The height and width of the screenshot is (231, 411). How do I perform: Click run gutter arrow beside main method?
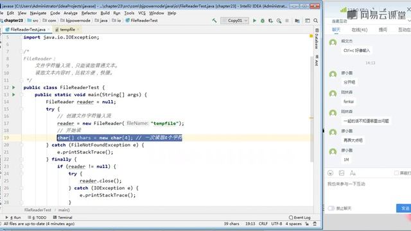13,94
